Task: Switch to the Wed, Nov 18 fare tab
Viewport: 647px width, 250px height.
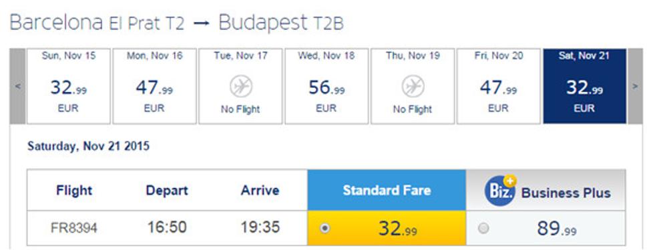Action: tap(327, 86)
